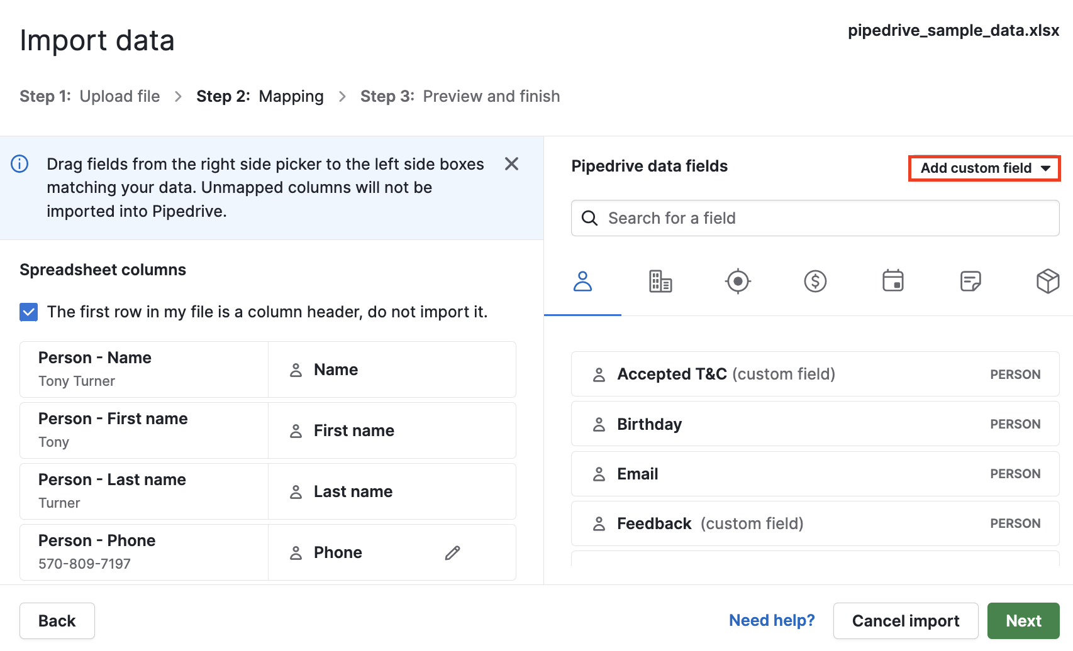Edit the Phone mapping with pencil icon
Viewport: 1073px width, 651px height.
452,552
